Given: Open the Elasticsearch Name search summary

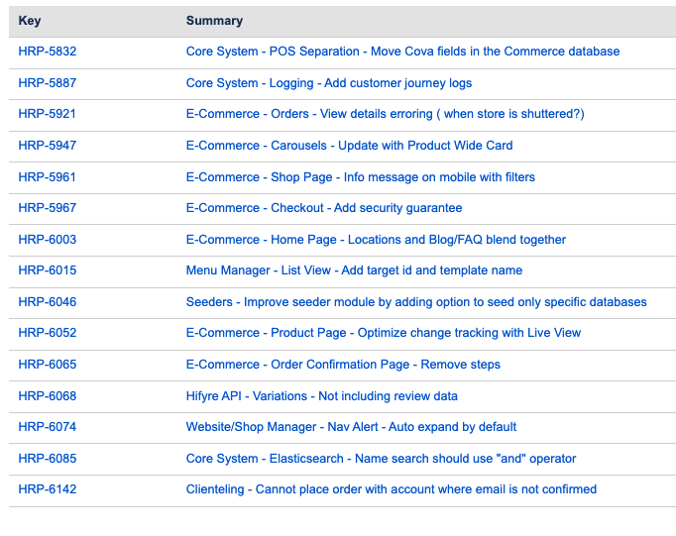Looking at the screenshot, I should 381,459.
